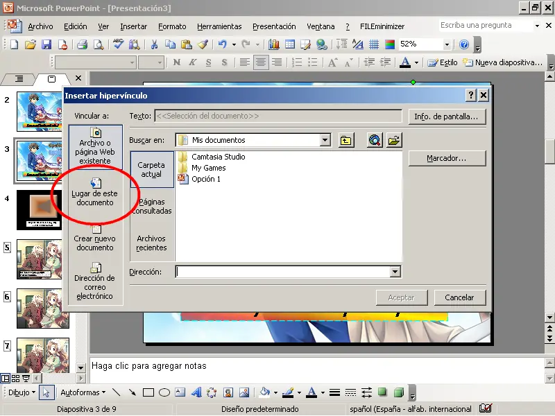555x416 pixels.
Task: Click Nueva diapositiva toolbar button
Action: (503, 62)
